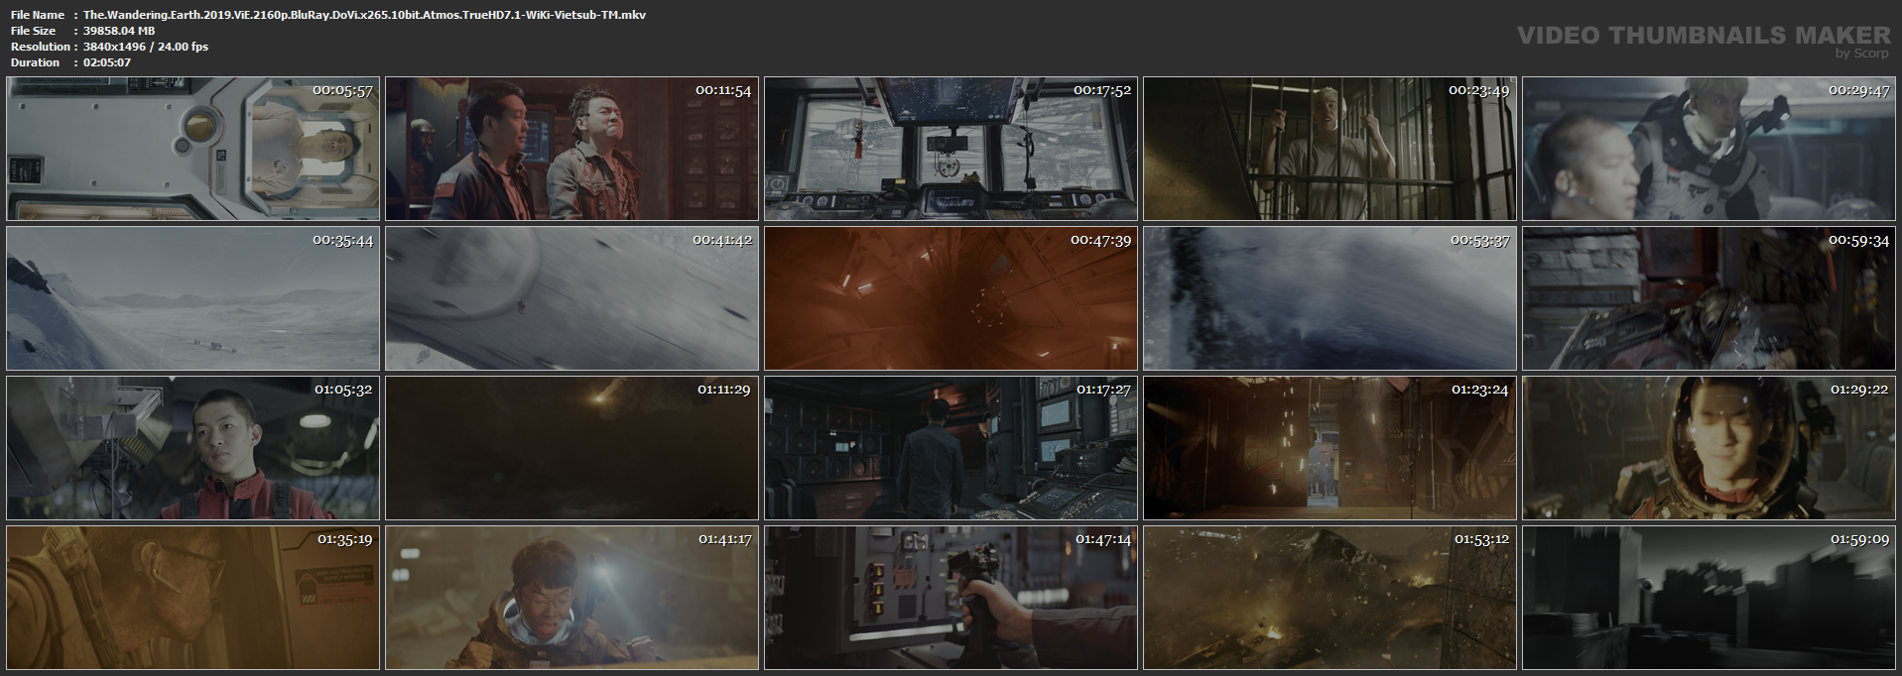The image size is (1902, 676).
Task: Click the thumbnail at 00:59:34
Action: pyautogui.click(x=1709, y=298)
